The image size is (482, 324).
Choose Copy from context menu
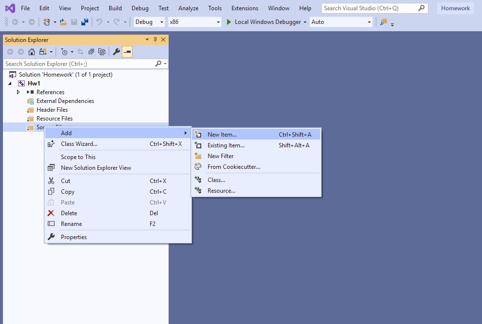(x=118, y=192)
